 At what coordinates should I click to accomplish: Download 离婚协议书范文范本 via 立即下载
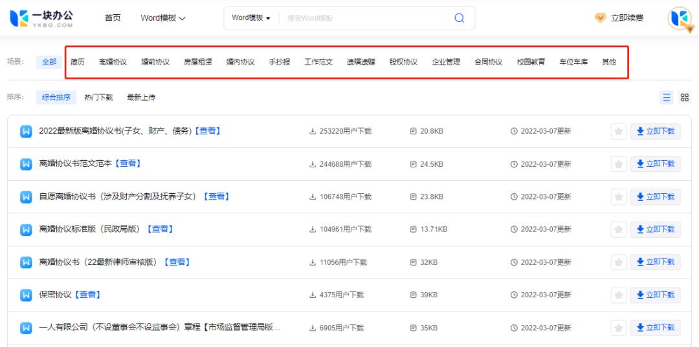pyautogui.click(x=655, y=164)
